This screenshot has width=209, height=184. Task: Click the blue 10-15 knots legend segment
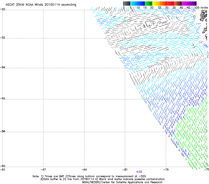pos(141,3)
